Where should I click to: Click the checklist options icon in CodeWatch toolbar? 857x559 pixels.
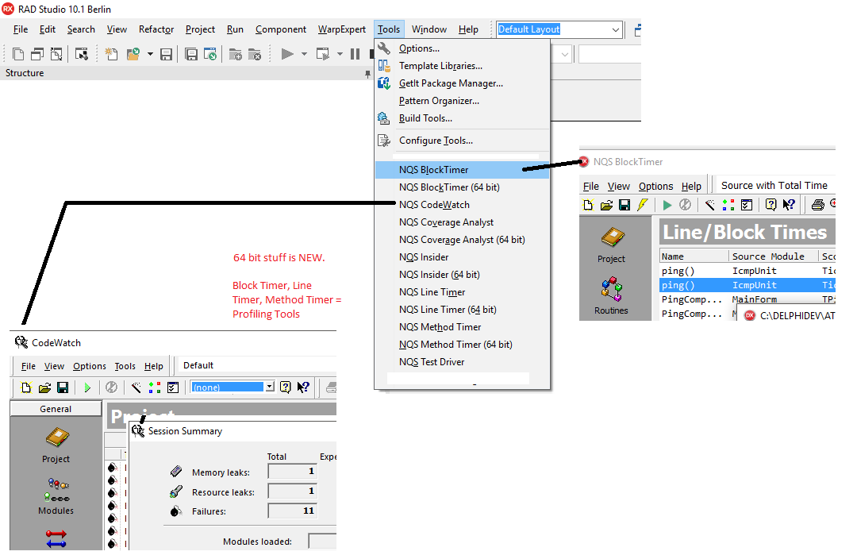pos(173,387)
